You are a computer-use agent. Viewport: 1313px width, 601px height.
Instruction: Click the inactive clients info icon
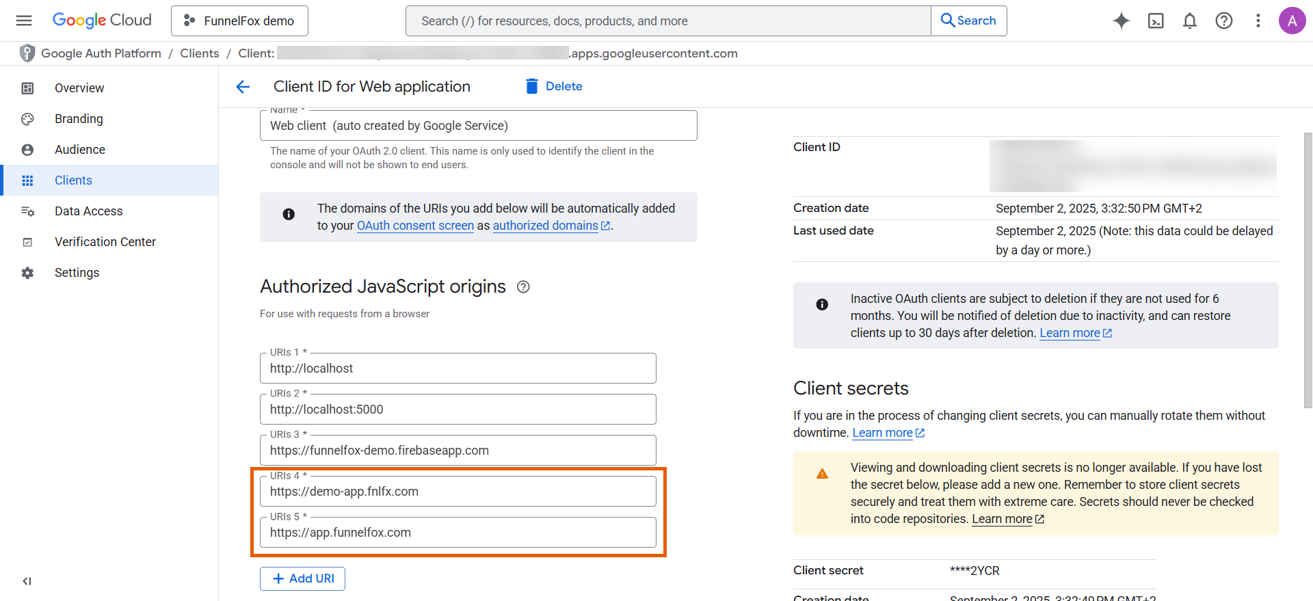tap(822, 304)
